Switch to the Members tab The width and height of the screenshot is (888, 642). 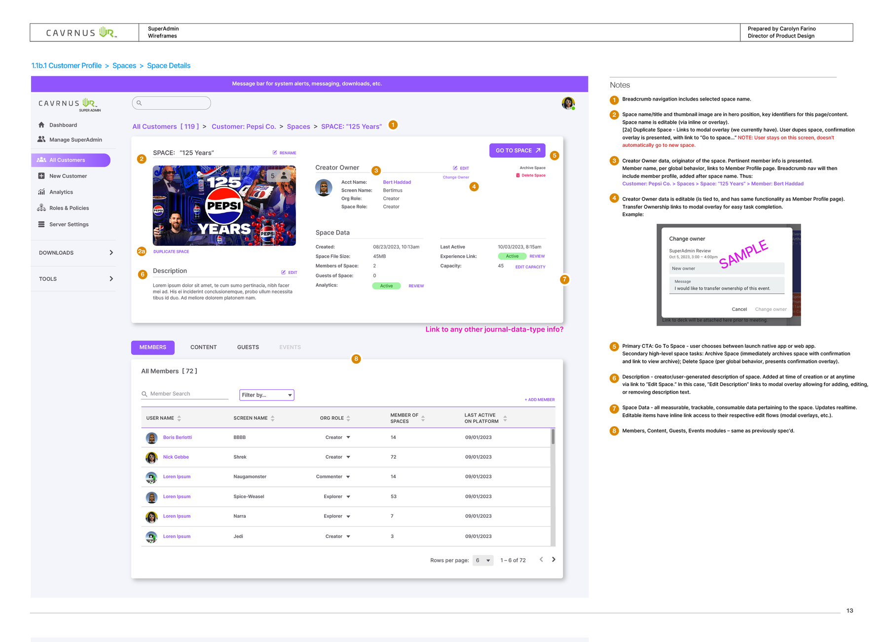153,347
